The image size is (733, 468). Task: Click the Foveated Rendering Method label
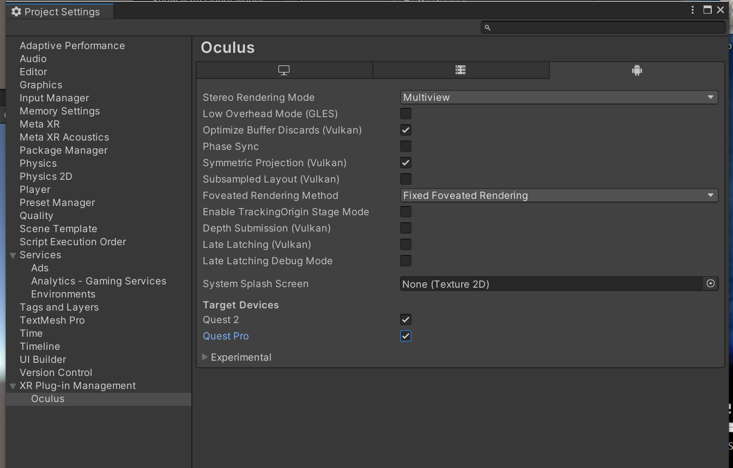pos(270,196)
